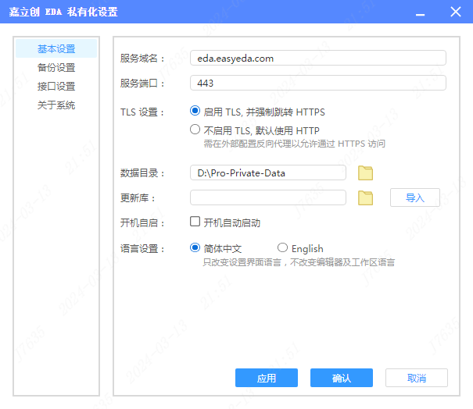This screenshot has height=409, width=473.
Task: Open 备份设置 in the sidebar
Action: pyautogui.click(x=56, y=68)
